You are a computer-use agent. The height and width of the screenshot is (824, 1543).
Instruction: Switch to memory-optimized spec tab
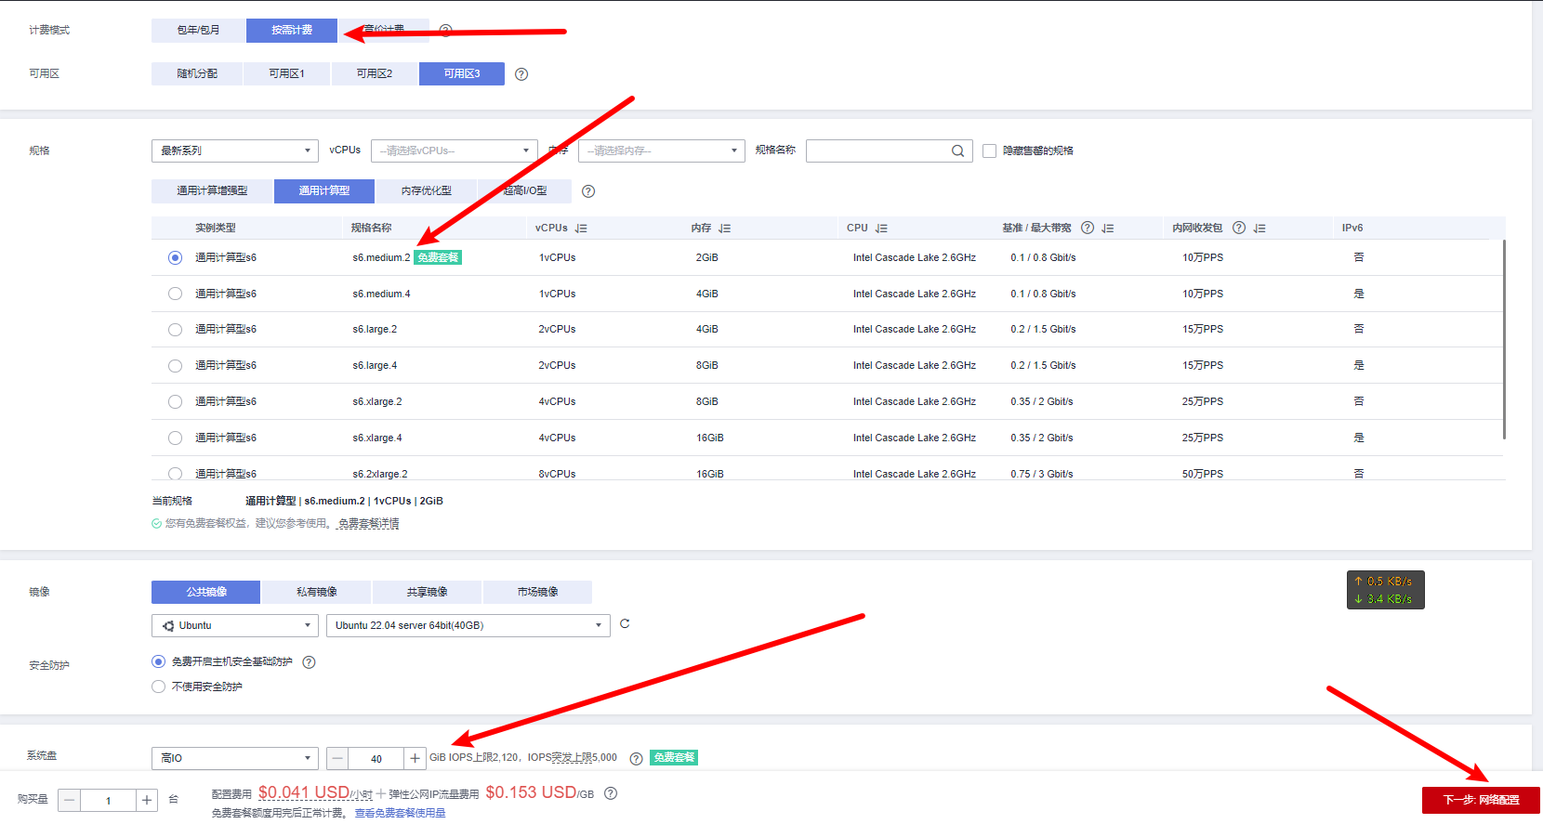pyautogui.click(x=427, y=191)
